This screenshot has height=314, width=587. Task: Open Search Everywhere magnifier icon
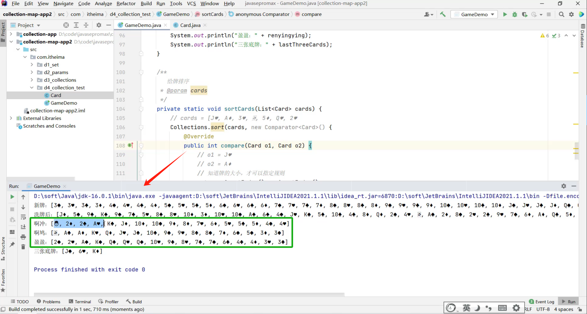(562, 14)
